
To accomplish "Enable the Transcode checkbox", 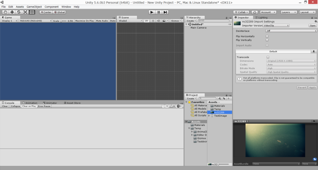I will pyautogui.click(x=268, y=57).
